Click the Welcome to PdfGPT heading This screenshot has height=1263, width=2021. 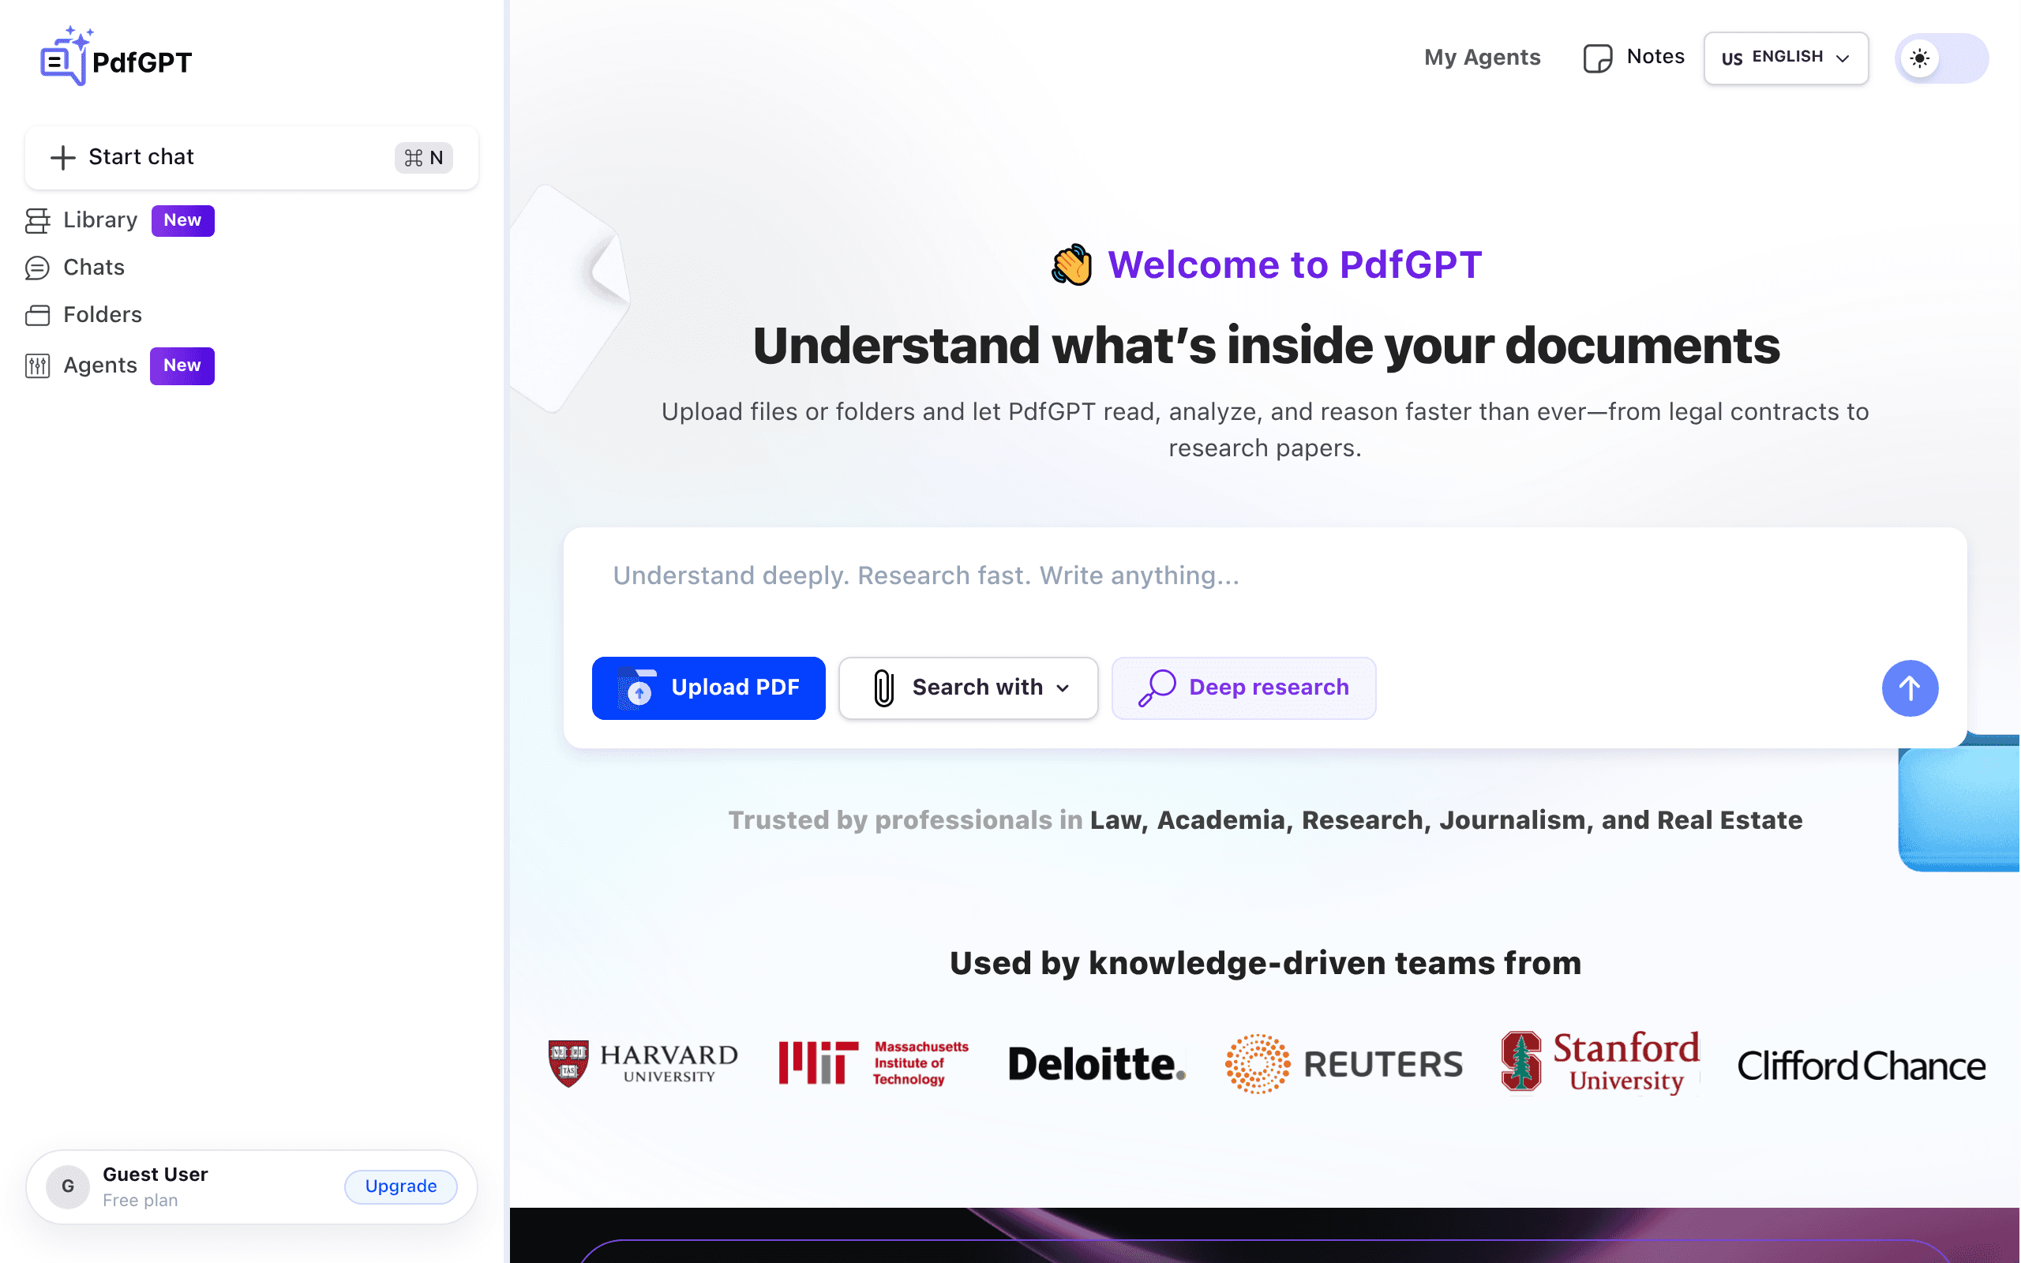(x=1295, y=264)
